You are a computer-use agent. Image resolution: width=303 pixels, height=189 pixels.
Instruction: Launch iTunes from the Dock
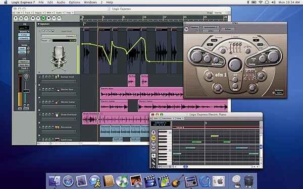coord(122,181)
